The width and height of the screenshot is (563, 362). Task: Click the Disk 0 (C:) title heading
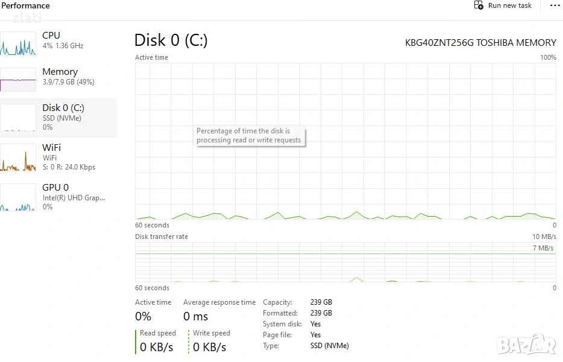pyautogui.click(x=171, y=40)
